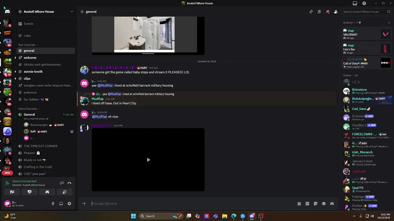Open pinned messages icon in header

click(328, 12)
